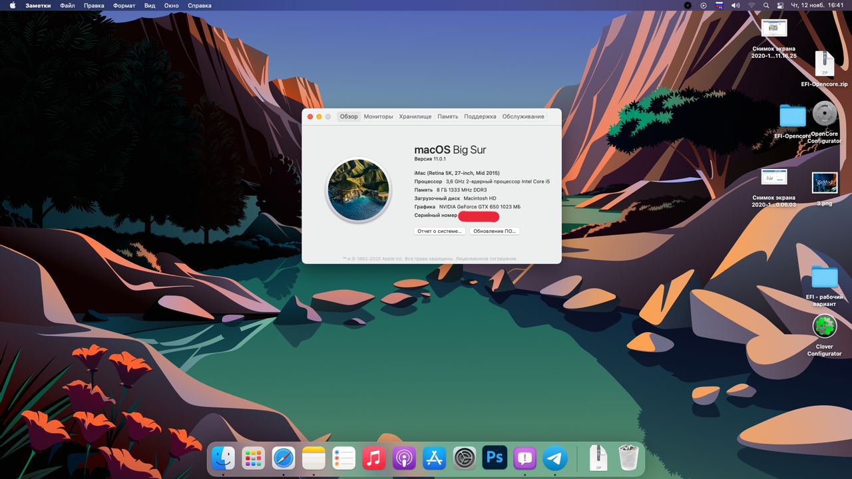Open Reminders from the Dock
This screenshot has height=479, width=852.
(x=343, y=458)
